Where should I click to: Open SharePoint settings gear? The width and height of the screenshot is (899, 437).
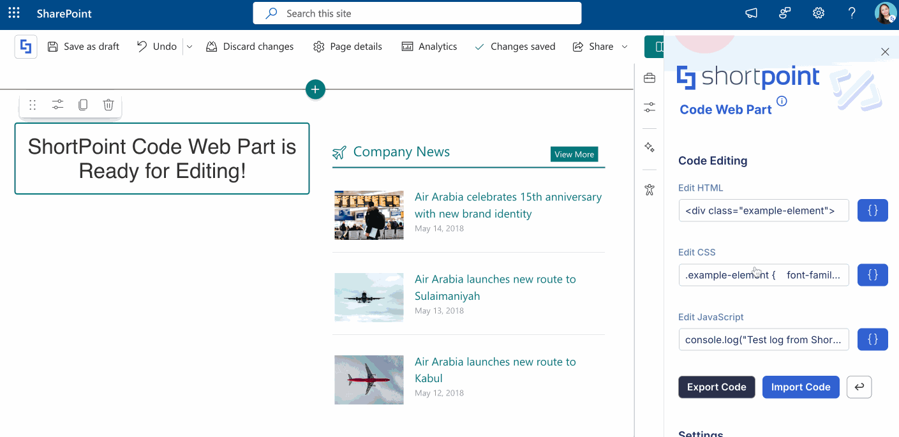[x=819, y=13]
